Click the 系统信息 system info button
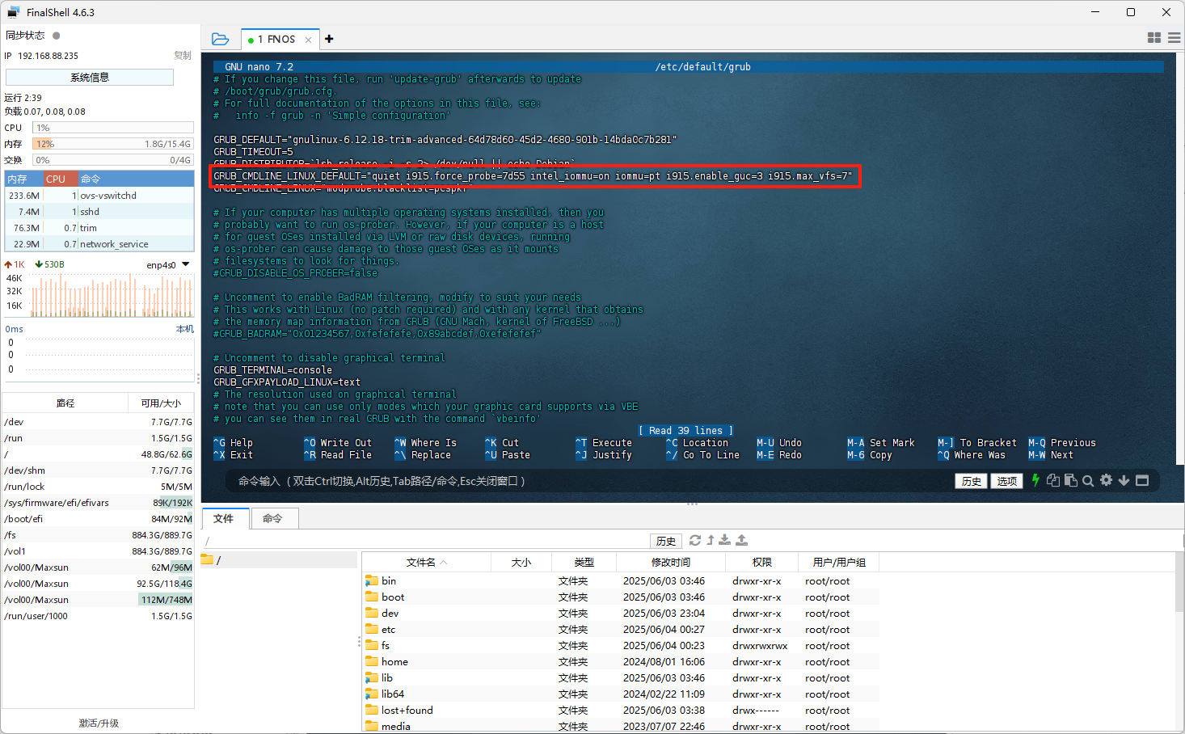The height and width of the screenshot is (734, 1185). point(90,77)
